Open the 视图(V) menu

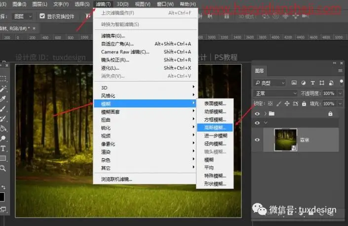(x=143, y=4)
